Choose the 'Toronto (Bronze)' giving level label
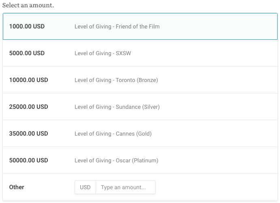 [x=116, y=80]
